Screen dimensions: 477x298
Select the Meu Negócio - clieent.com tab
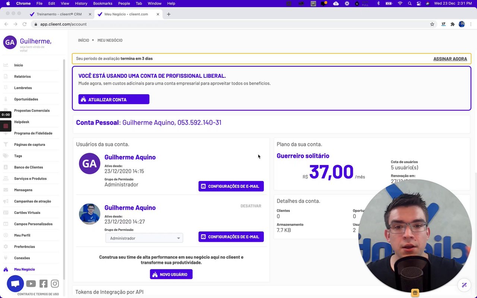click(x=127, y=14)
